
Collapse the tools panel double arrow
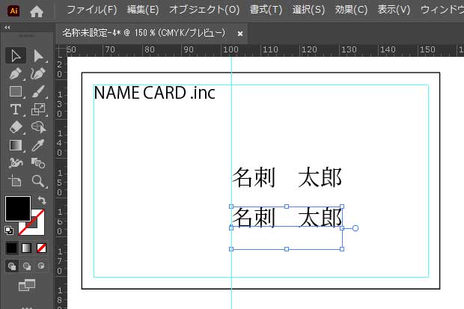click(7, 28)
